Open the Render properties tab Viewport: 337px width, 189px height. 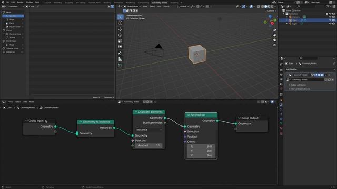[x=281, y=70]
